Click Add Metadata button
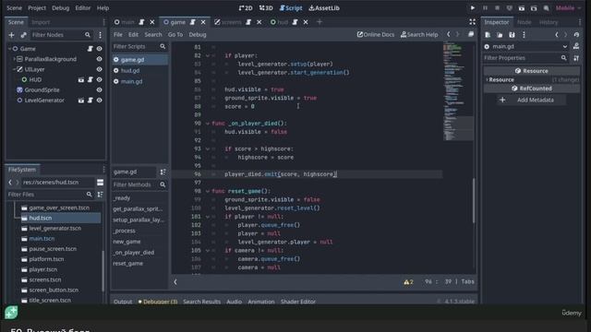 point(532,100)
